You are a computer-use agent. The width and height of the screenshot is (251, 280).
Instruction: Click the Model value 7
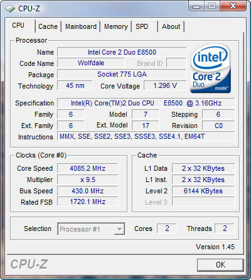point(145,114)
